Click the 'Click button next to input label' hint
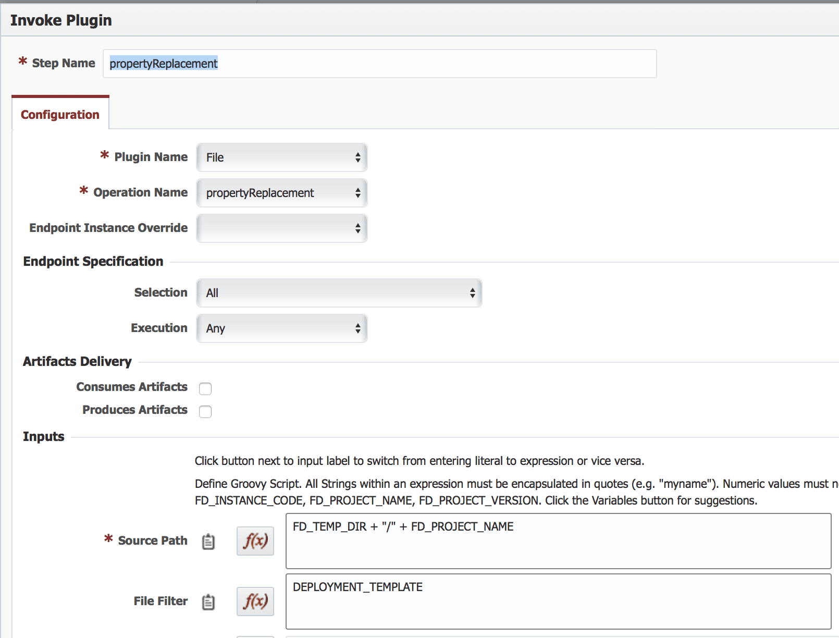Image resolution: width=839 pixels, height=638 pixels. (x=419, y=461)
